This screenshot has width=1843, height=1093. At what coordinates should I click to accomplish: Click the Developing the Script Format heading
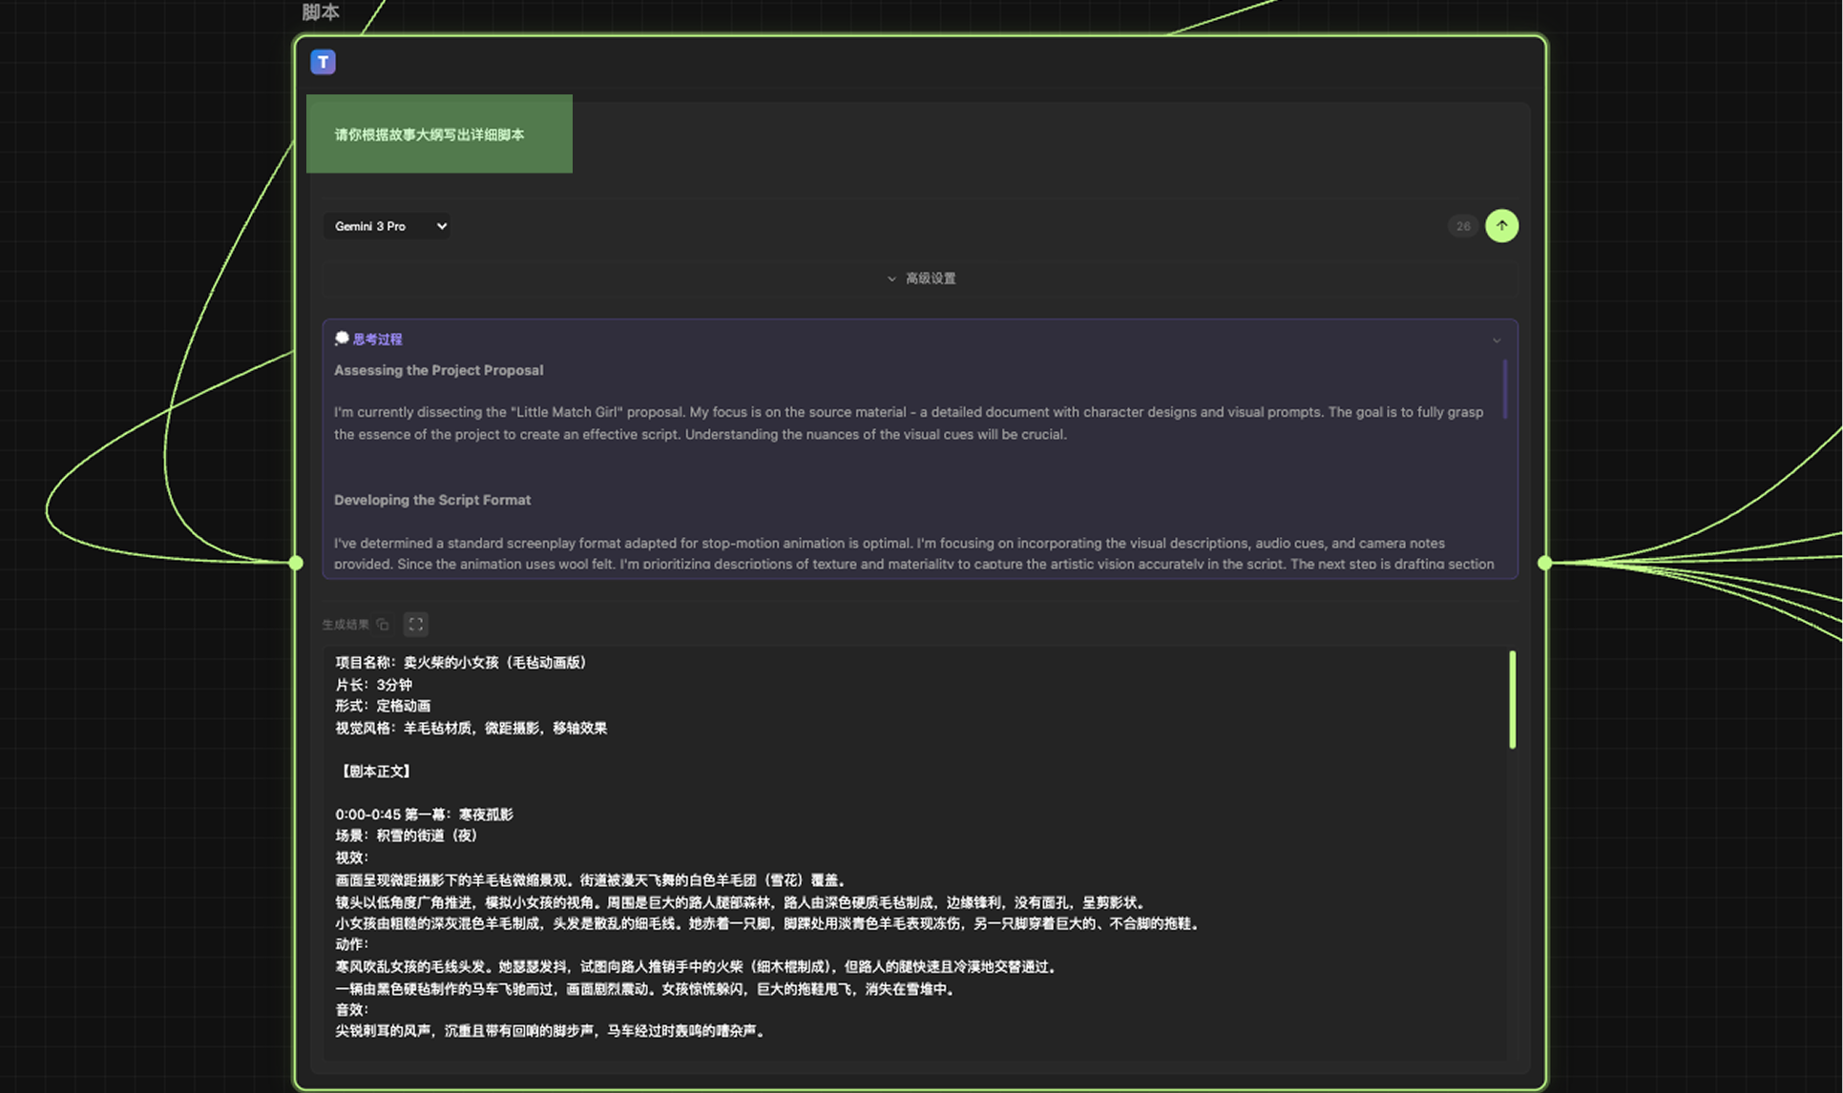click(431, 500)
